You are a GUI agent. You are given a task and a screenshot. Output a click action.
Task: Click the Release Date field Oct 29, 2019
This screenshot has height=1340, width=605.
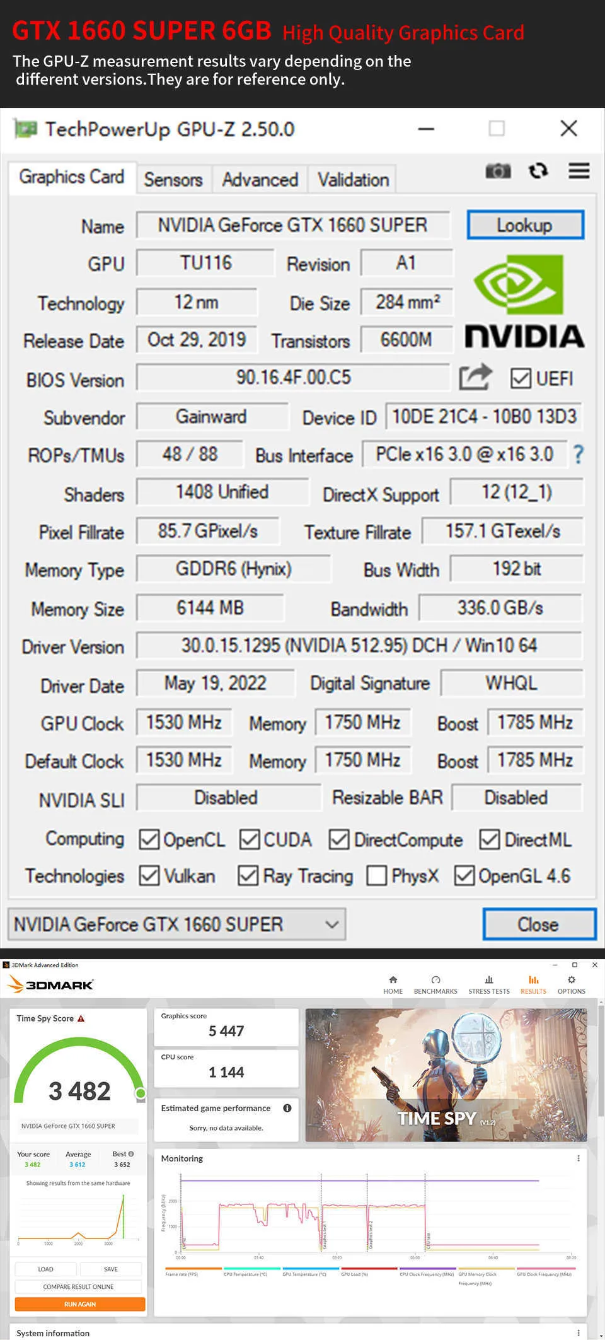[x=197, y=340]
